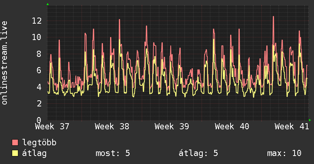Click the y-axis value 0
This screenshot has width=314, height=164.
[x=39, y=120]
